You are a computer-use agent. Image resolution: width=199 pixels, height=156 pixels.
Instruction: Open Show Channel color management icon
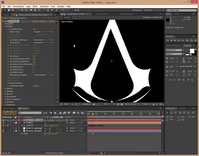click(x=101, y=104)
